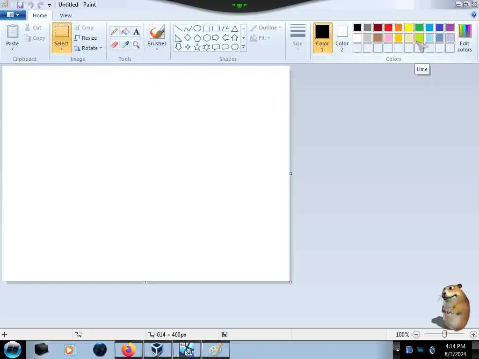Switch to the View ribbon tab
479x359 pixels.
tap(65, 15)
